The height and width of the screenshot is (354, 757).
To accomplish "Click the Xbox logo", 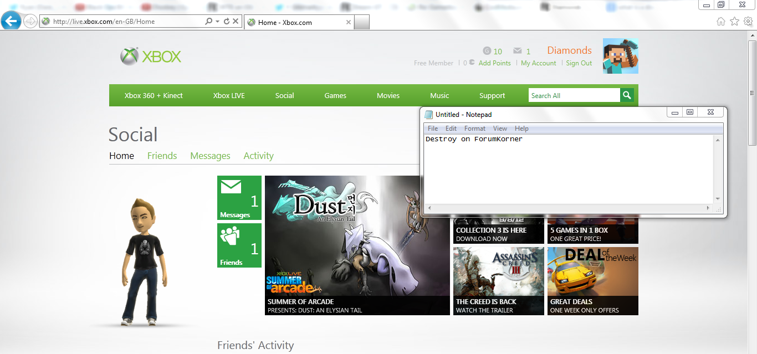I will click(x=151, y=57).
